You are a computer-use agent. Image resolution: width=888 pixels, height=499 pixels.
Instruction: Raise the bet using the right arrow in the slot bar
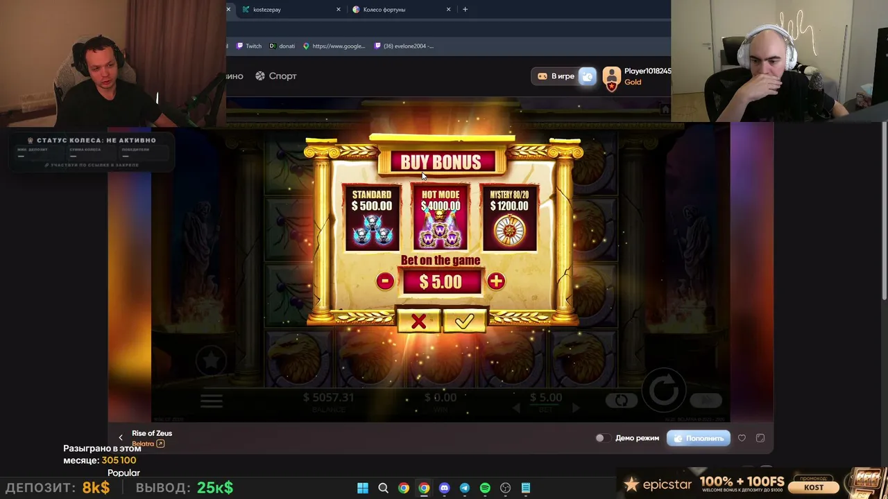pos(575,408)
